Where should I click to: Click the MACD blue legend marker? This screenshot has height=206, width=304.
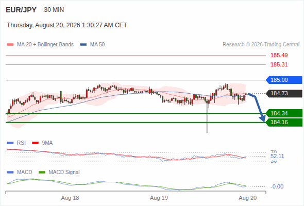tap(10, 172)
